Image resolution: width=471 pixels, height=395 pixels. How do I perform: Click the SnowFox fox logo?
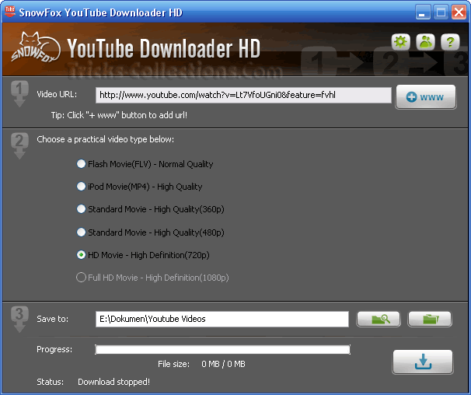pyautogui.click(x=36, y=47)
